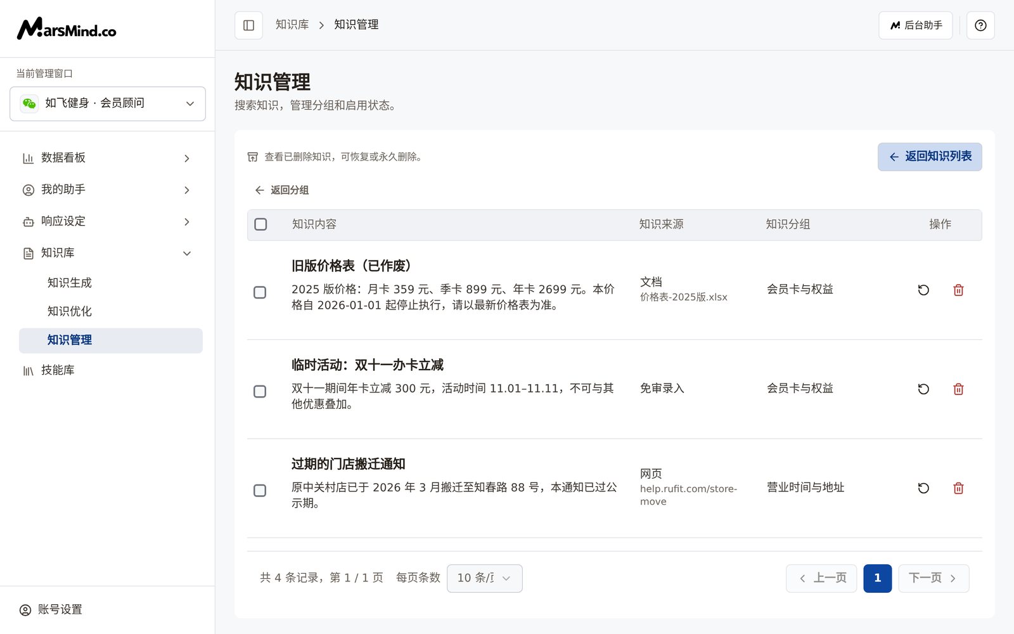Expand the 我的助手 menu

(x=108, y=190)
